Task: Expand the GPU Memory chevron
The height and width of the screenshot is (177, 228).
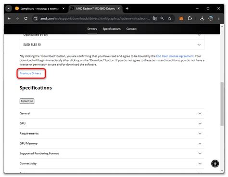Action: click(x=200, y=143)
